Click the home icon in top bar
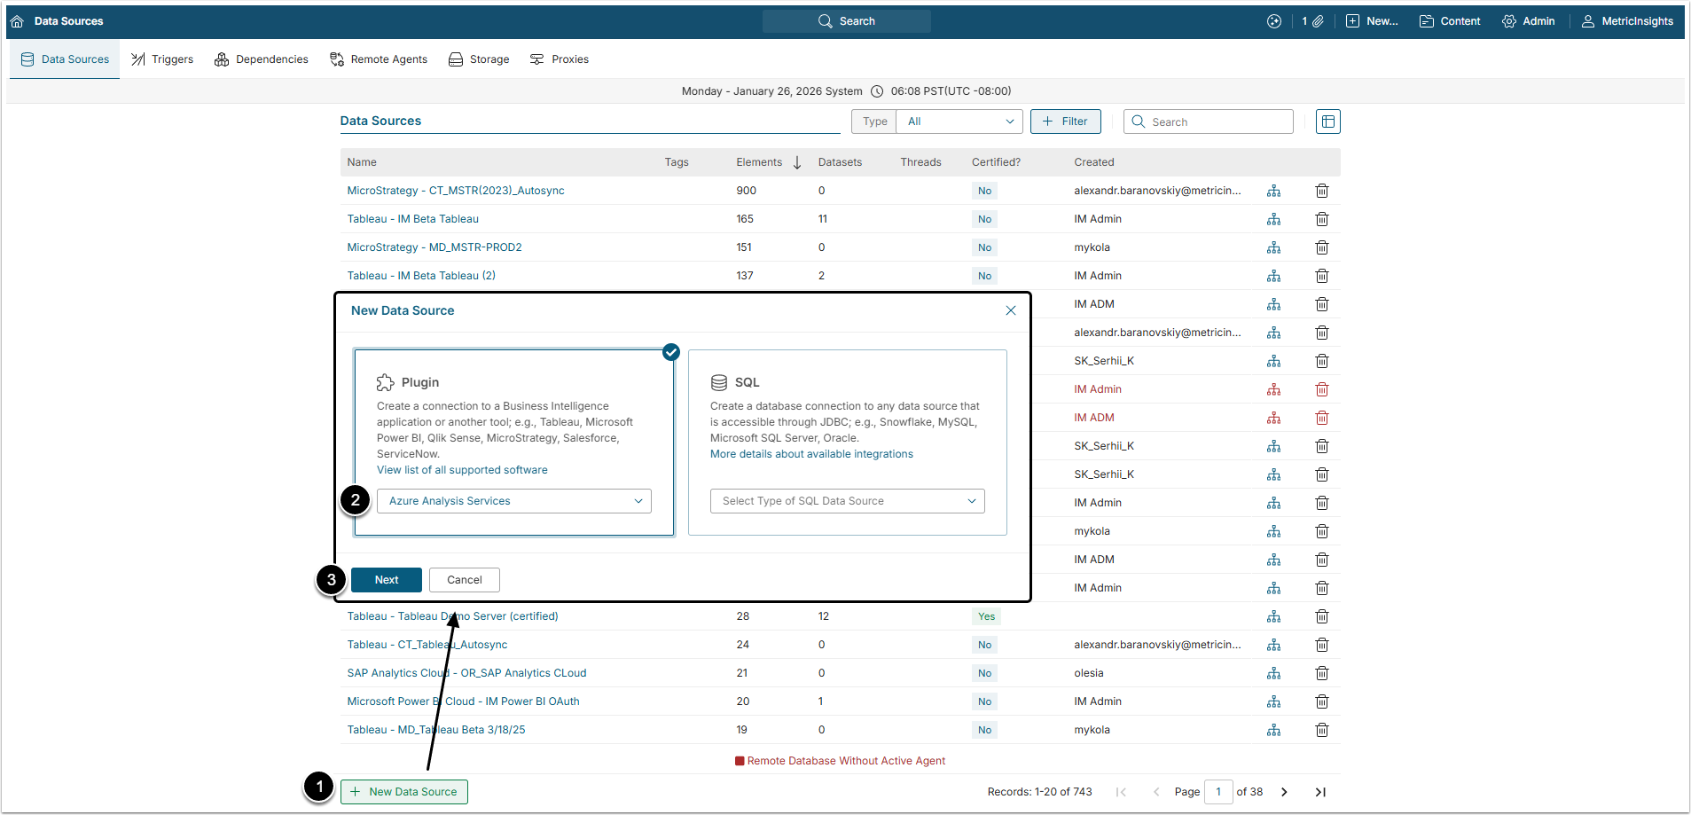The width and height of the screenshot is (1691, 815). click(x=17, y=21)
